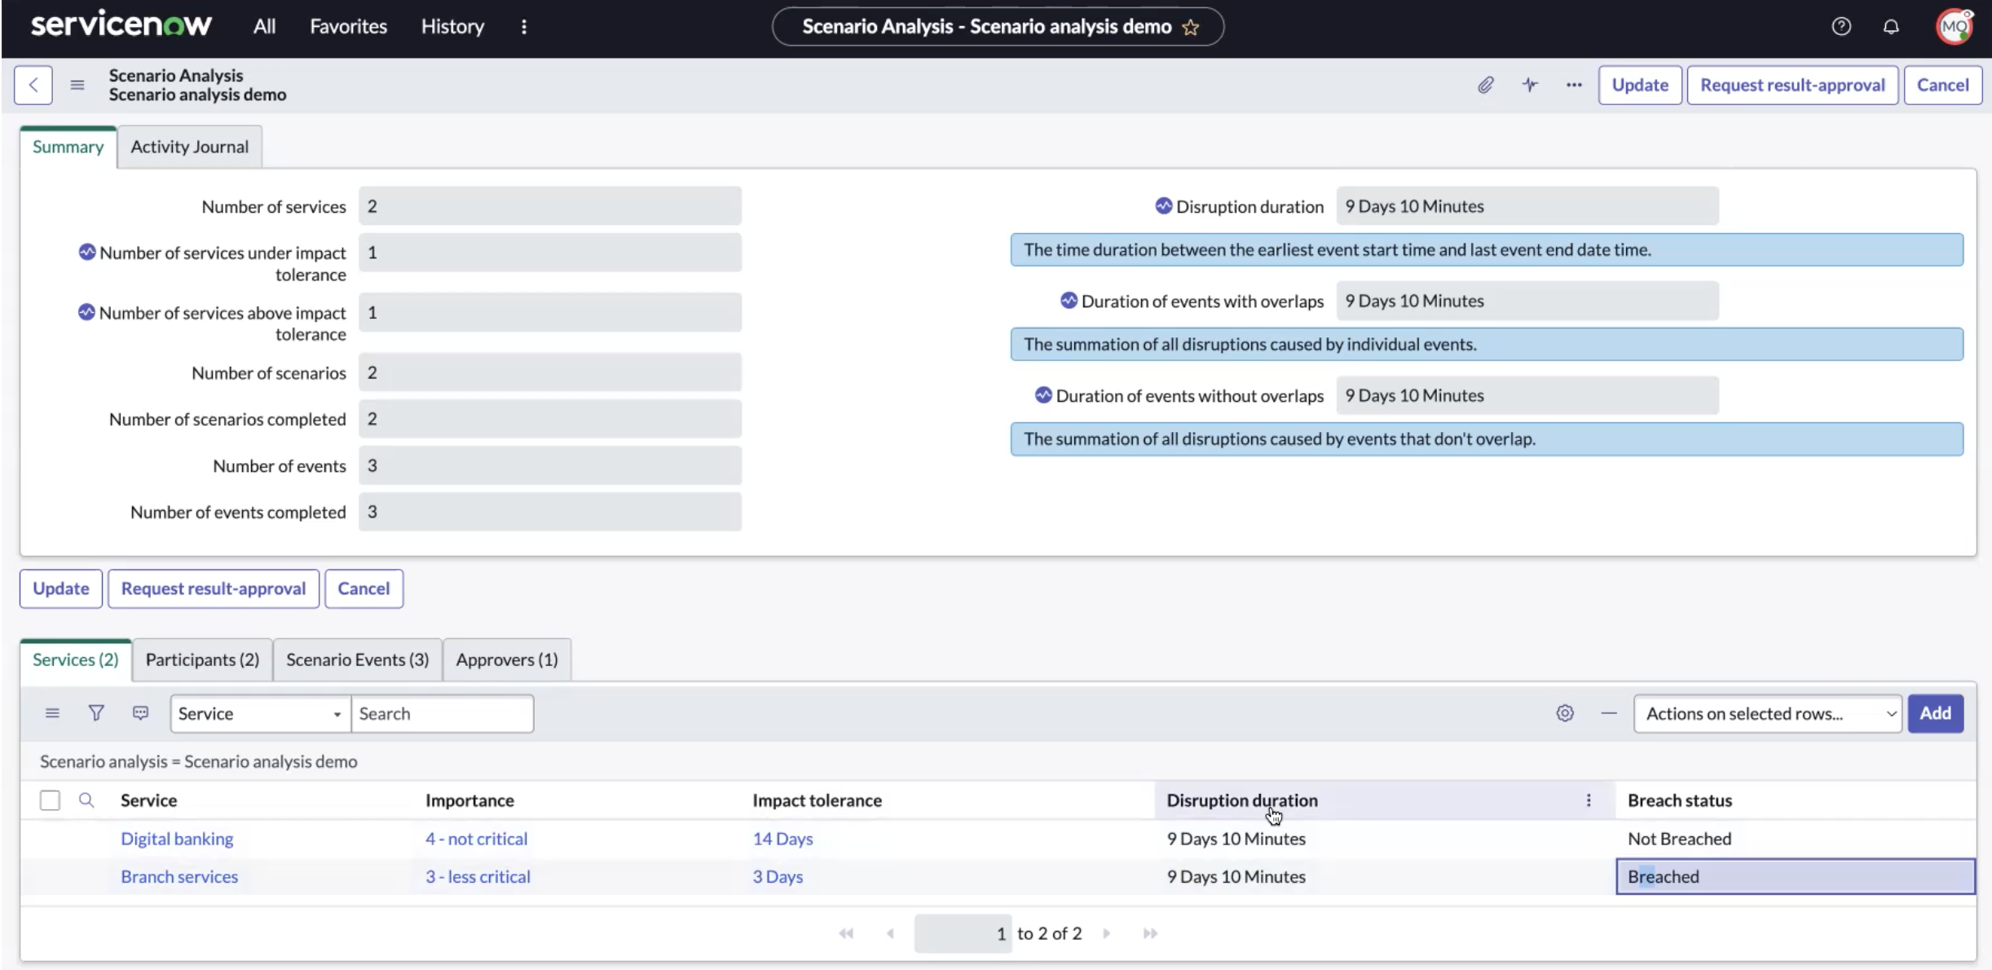The height and width of the screenshot is (970, 1992).
Task: Click the indicator icon beside Duration of events with overlaps
Action: coord(1069,301)
